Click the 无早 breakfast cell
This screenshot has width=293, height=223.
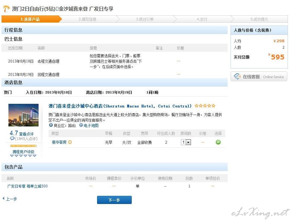109,142
